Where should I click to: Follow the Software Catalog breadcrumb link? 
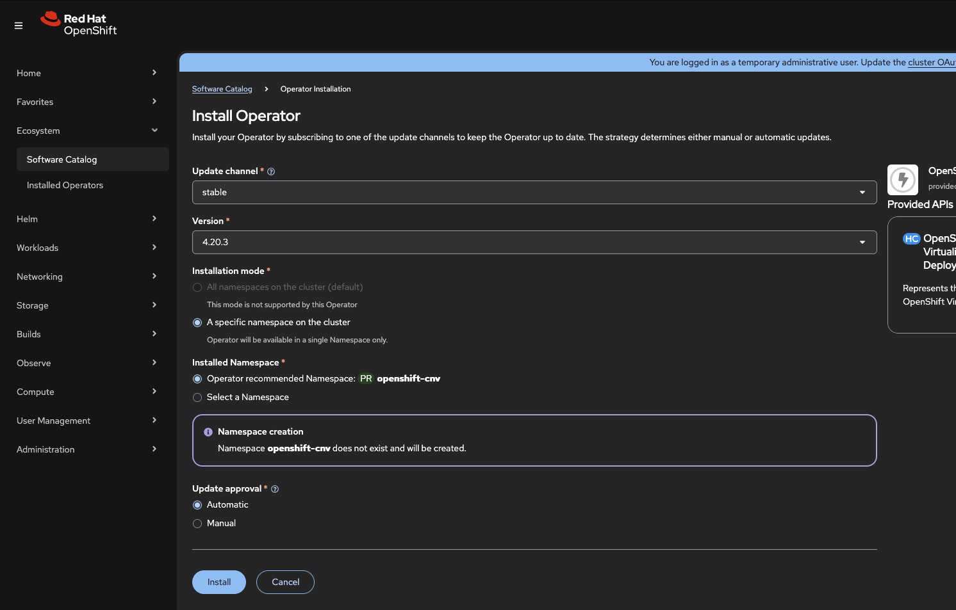click(222, 89)
